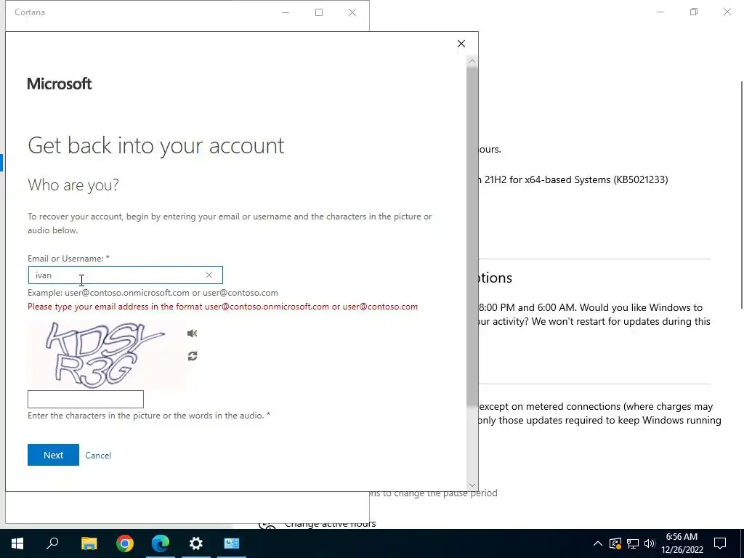Screen dimensions: 744x558
Task: Maximize the Cortana window
Action: click(x=319, y=12)
